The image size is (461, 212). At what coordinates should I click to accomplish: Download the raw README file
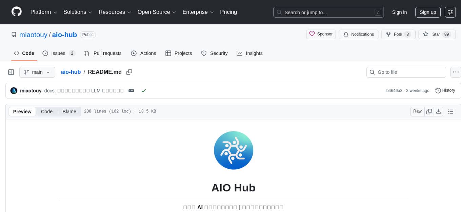pos(439,111)
